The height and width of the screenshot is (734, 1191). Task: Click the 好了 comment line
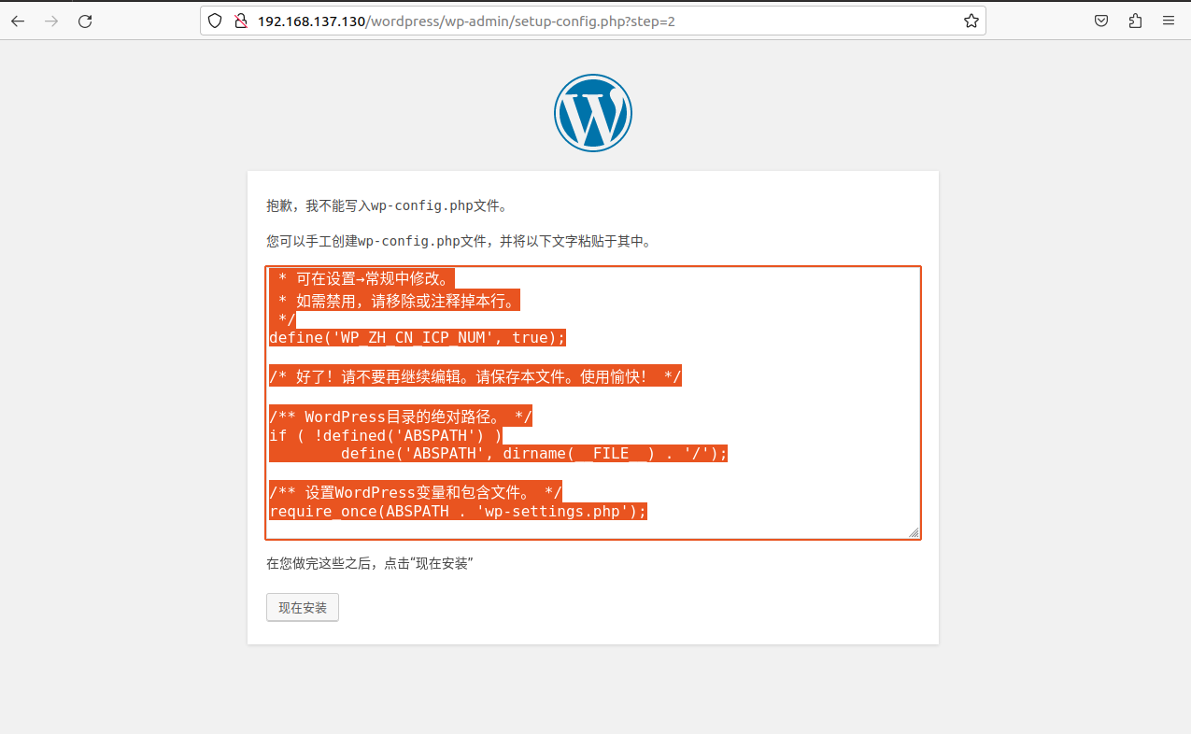click(475, 375)
